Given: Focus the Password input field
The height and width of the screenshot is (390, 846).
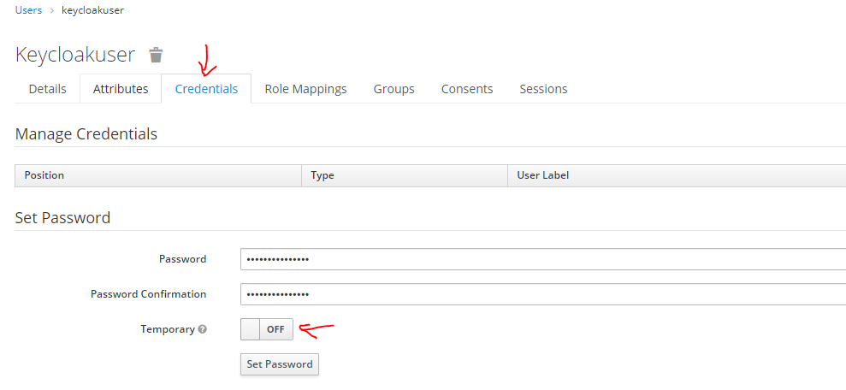Looking at the screenshot, I should pos(542,259).
